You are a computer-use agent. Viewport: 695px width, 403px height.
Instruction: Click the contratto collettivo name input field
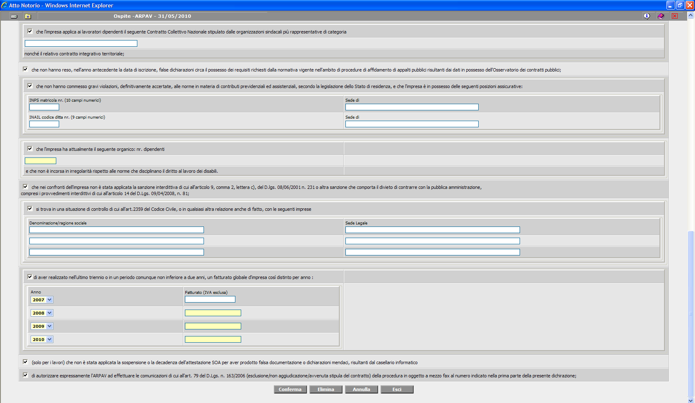81,43
